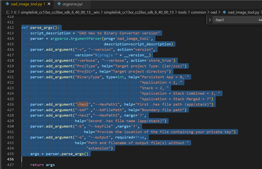
Task: Click '"--keyFile"' string on line 430
Action: click(101, 126)
